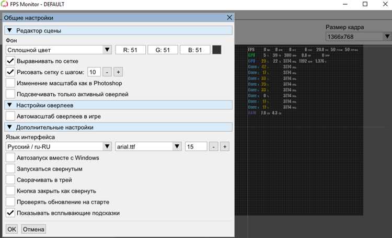Click the 'Фон' label
The height and width of the screenshot is (238, 392).
click(11, 40)
